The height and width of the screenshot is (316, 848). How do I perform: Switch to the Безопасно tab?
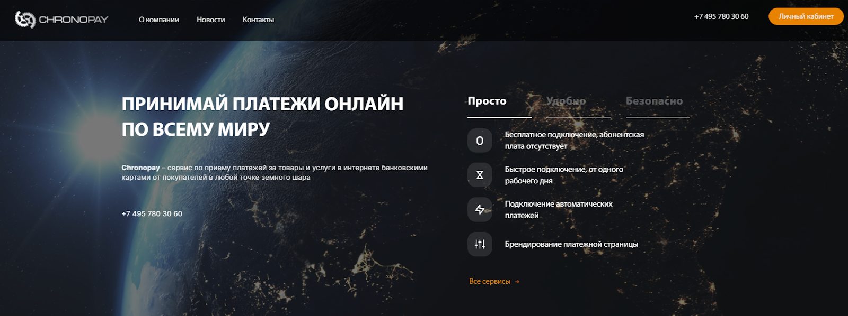pyautogui.click(x=654, y=101)
